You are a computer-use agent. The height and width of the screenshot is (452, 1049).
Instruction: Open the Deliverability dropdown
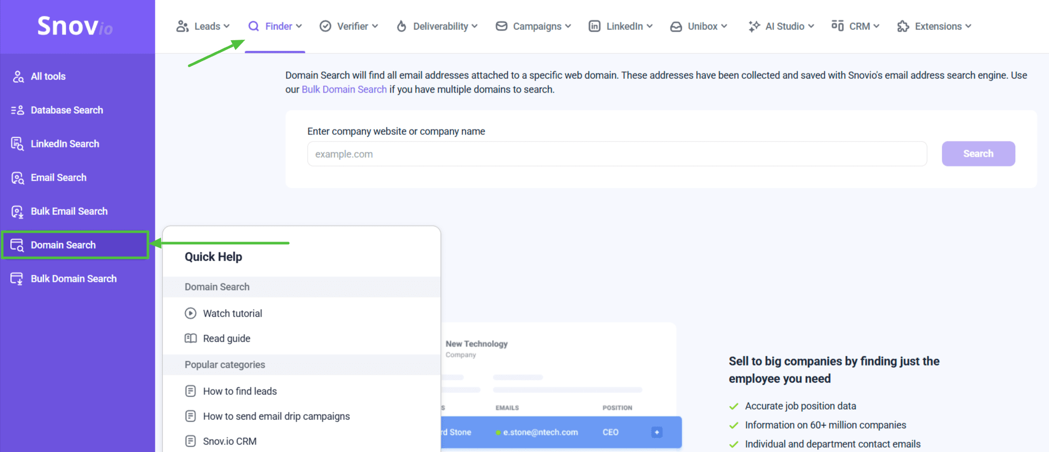tap(437, 26)
